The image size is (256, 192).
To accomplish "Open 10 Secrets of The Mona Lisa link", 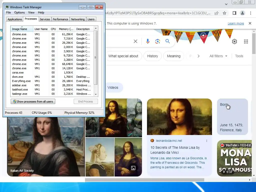I will (x=175, y=150).
